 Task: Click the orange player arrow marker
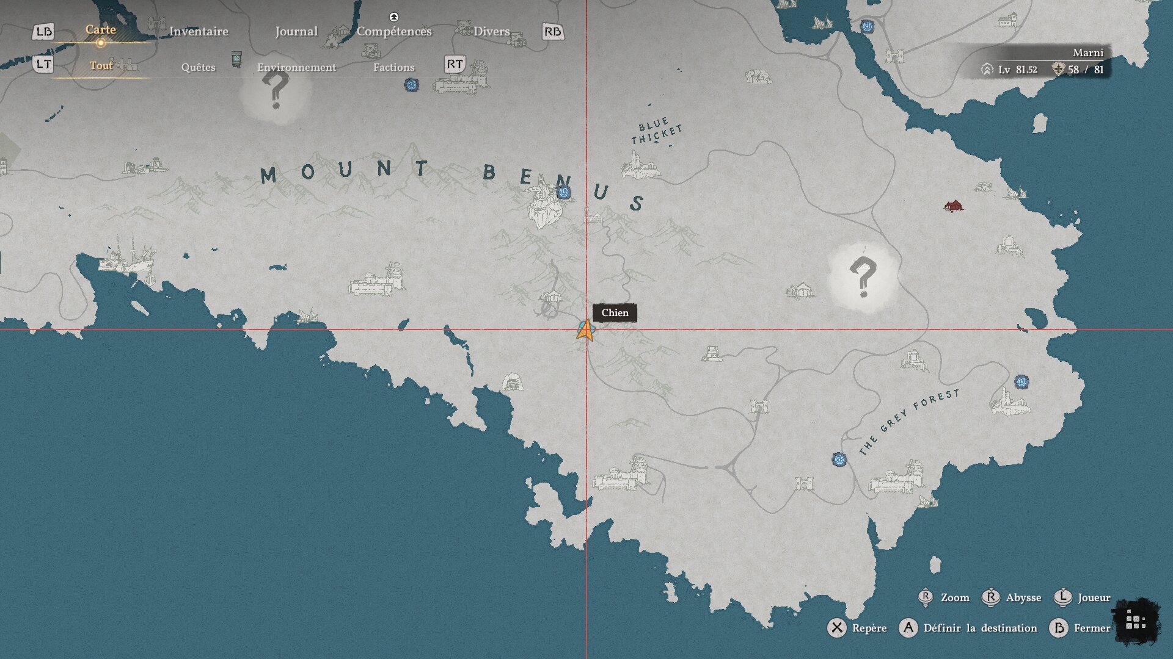point(585,330)
